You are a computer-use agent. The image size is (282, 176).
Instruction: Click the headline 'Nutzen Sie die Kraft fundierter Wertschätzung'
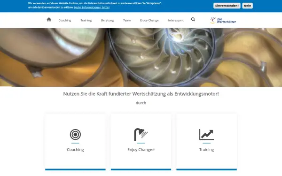coord(141,94)
